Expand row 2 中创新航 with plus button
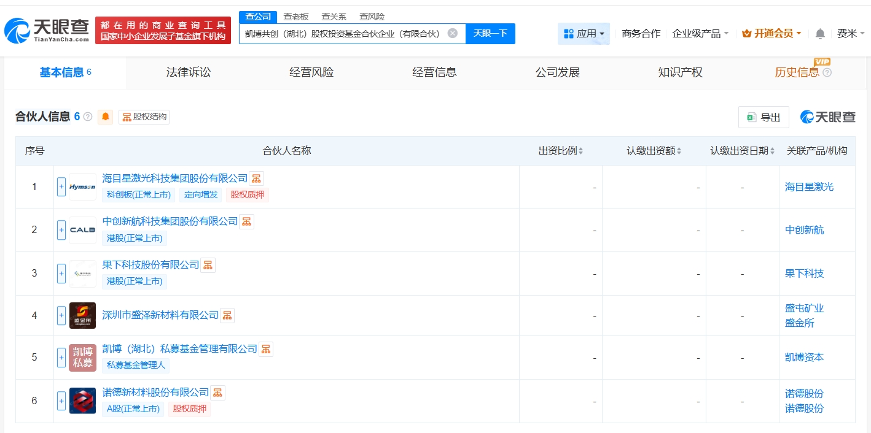 61,230
